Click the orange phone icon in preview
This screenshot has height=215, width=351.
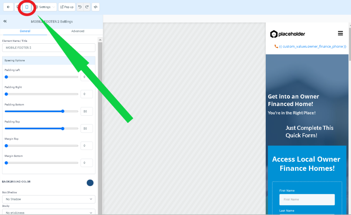pyautogui.click(x=276, y=46)
